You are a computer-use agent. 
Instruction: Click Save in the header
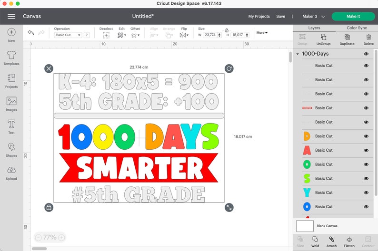pyautogui.click(x=280, y=16)
